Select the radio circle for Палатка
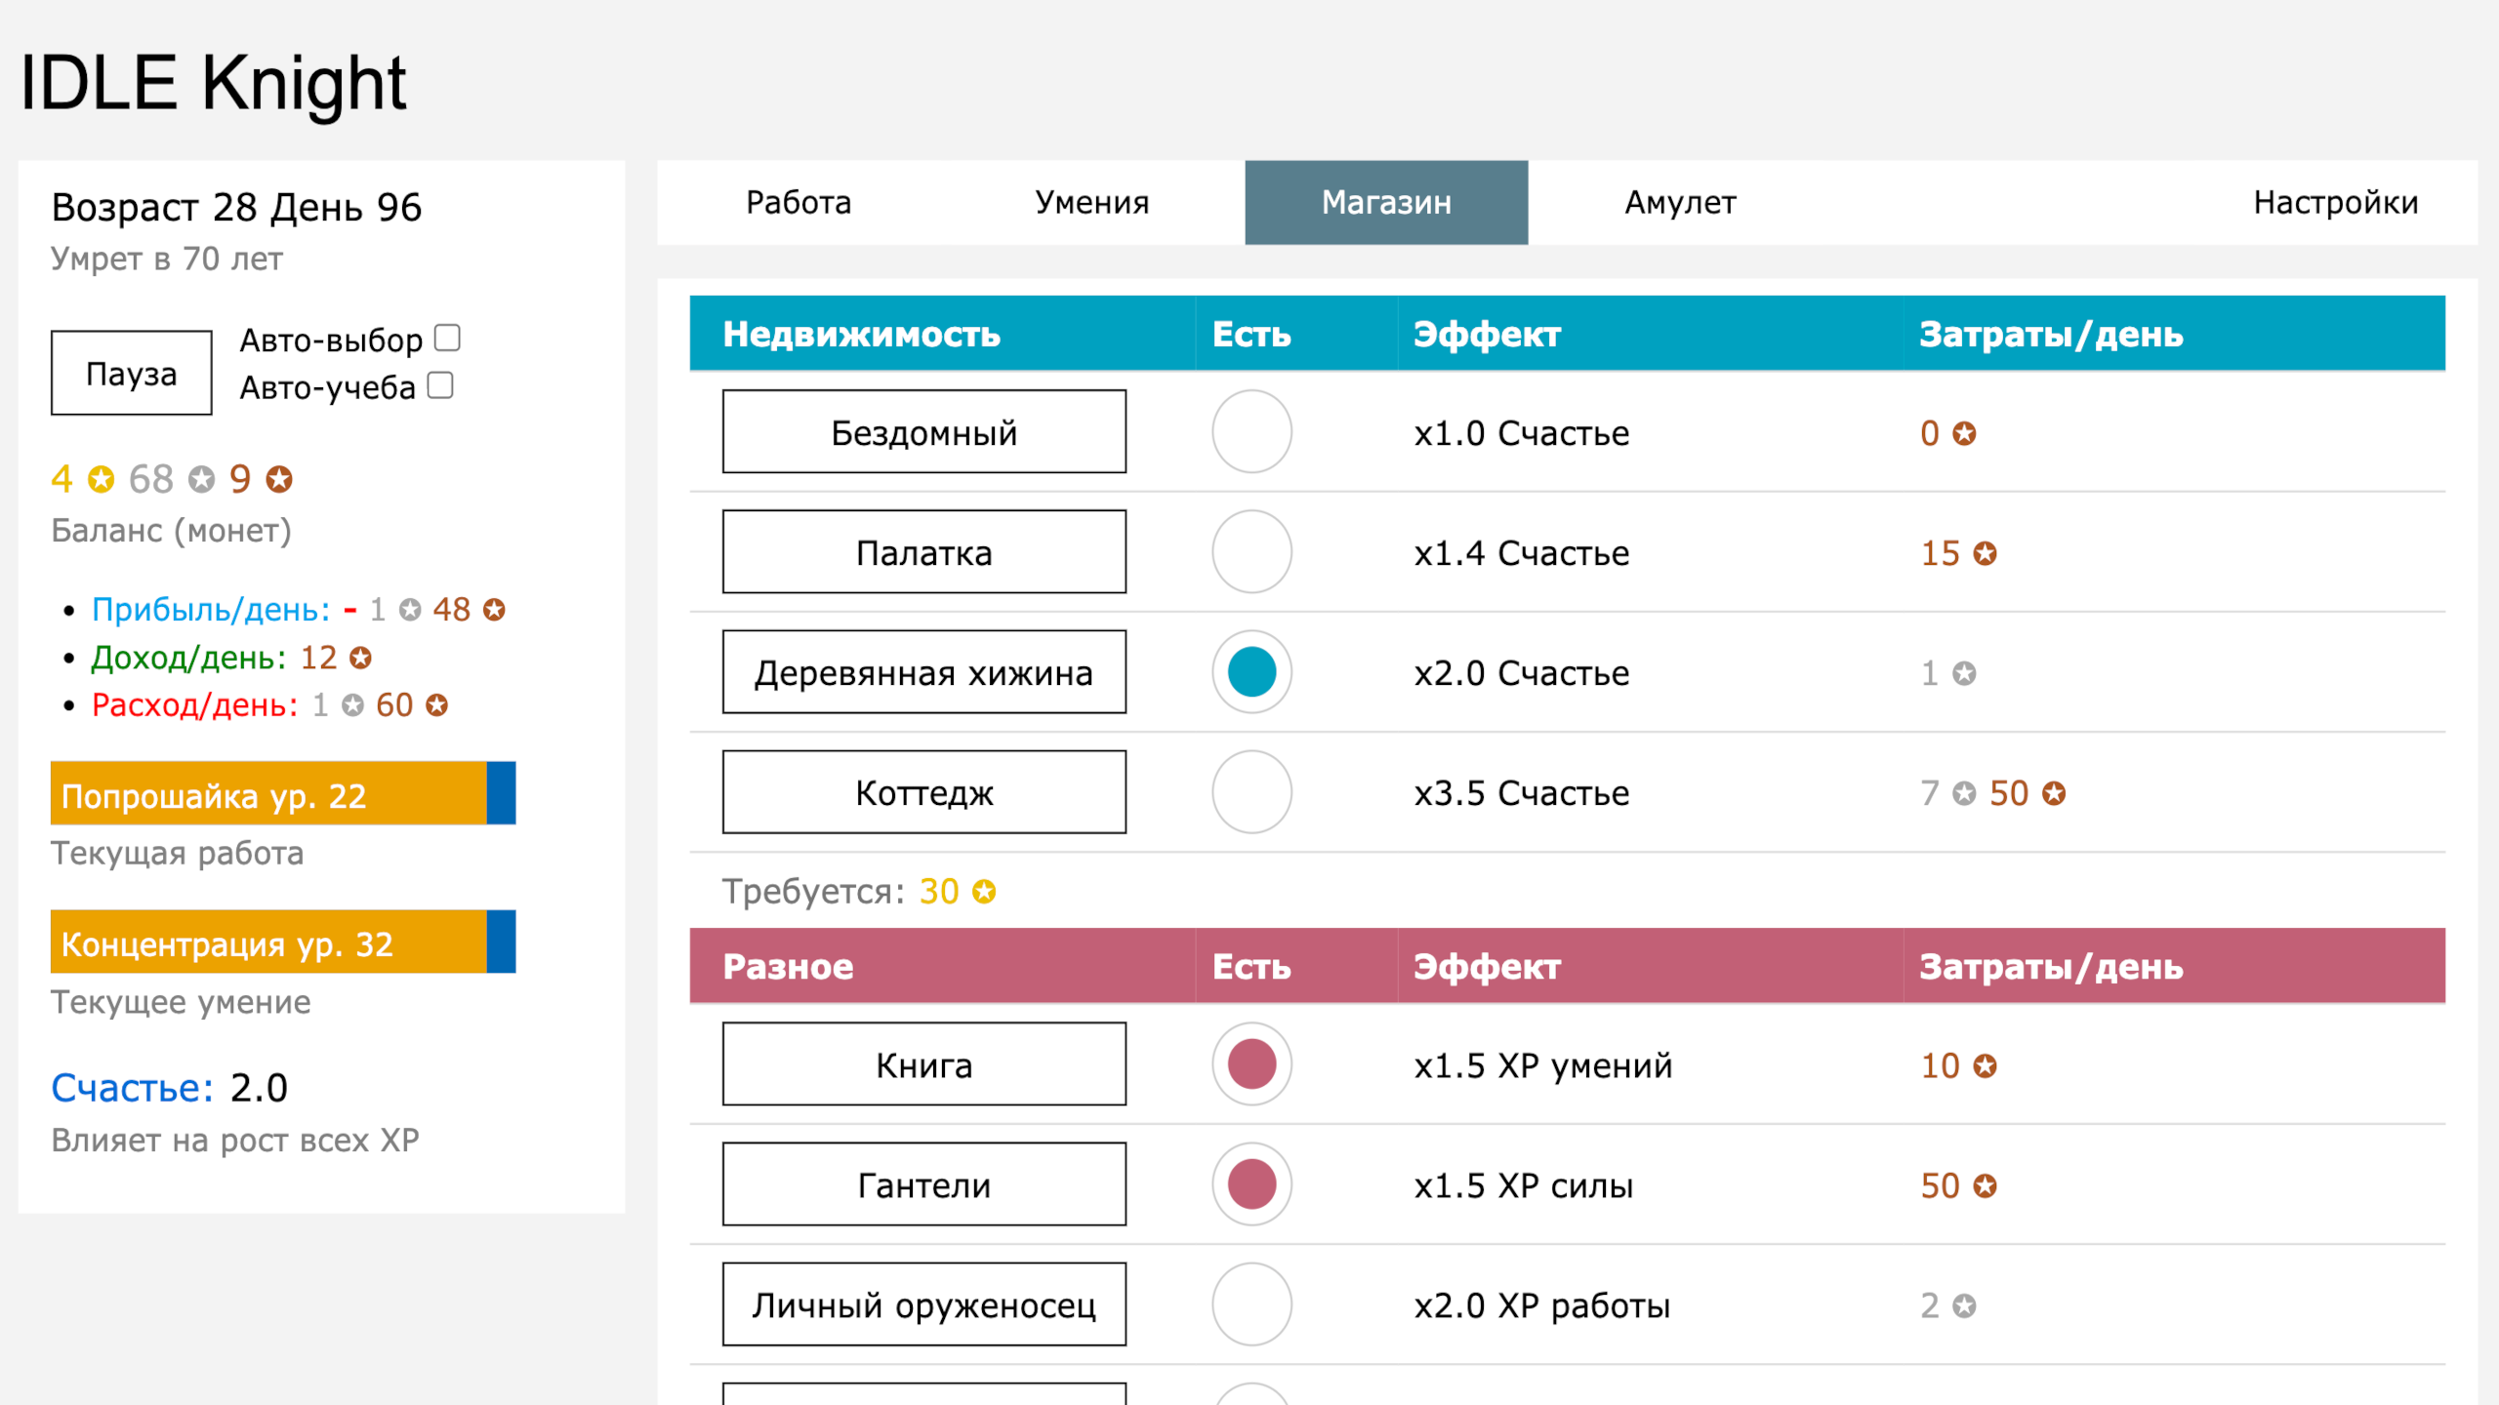Viewport: 2499px width, 1405px height. tap(1251, 551)
